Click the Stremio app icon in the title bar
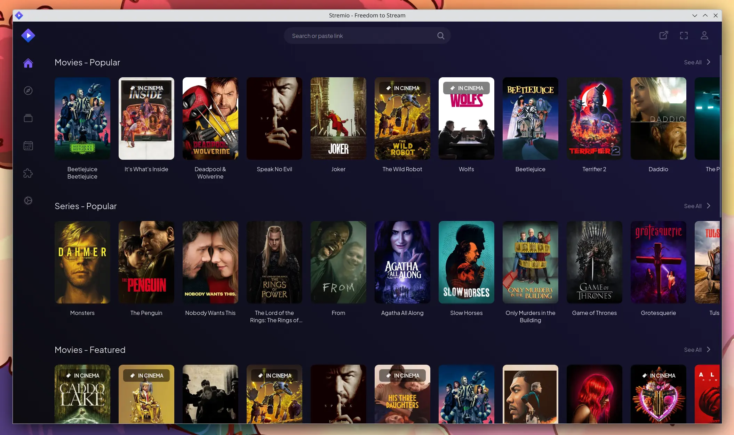The width and height of the screenshot is (734, 435). (19, 15)
